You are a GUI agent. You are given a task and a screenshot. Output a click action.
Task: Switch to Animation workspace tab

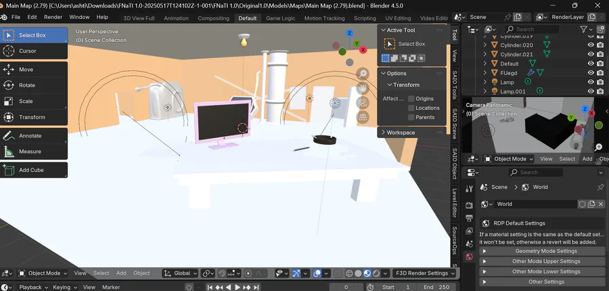176,18
